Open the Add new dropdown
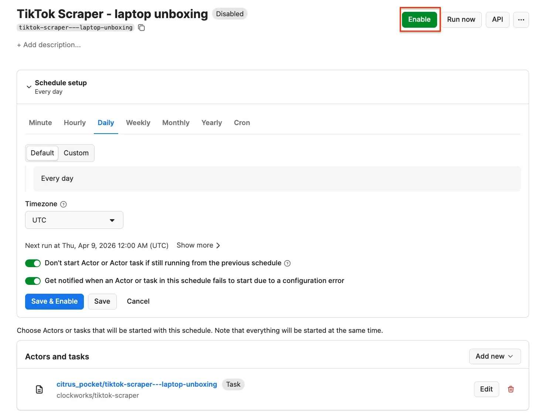Screen dimensions: 535x414 pos(495,356)
